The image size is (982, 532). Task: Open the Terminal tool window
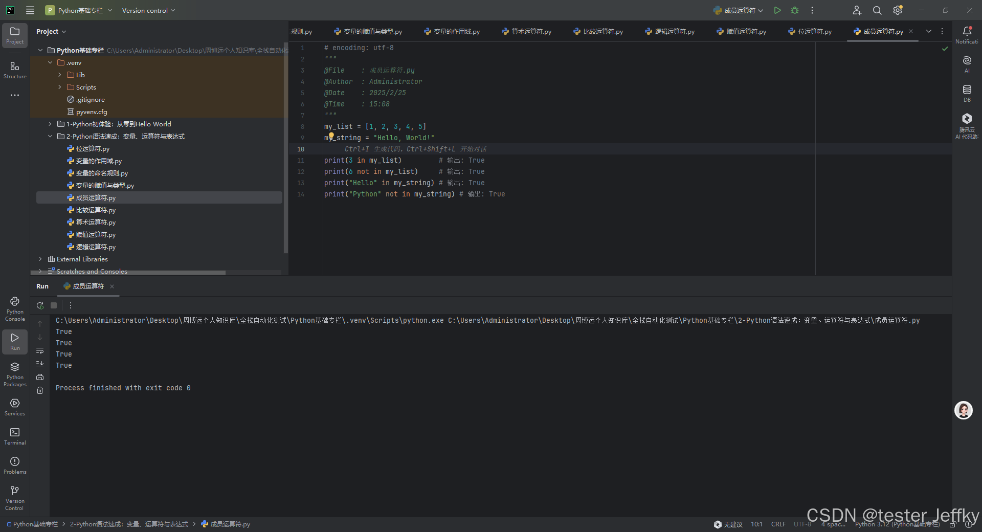point(15,436)
